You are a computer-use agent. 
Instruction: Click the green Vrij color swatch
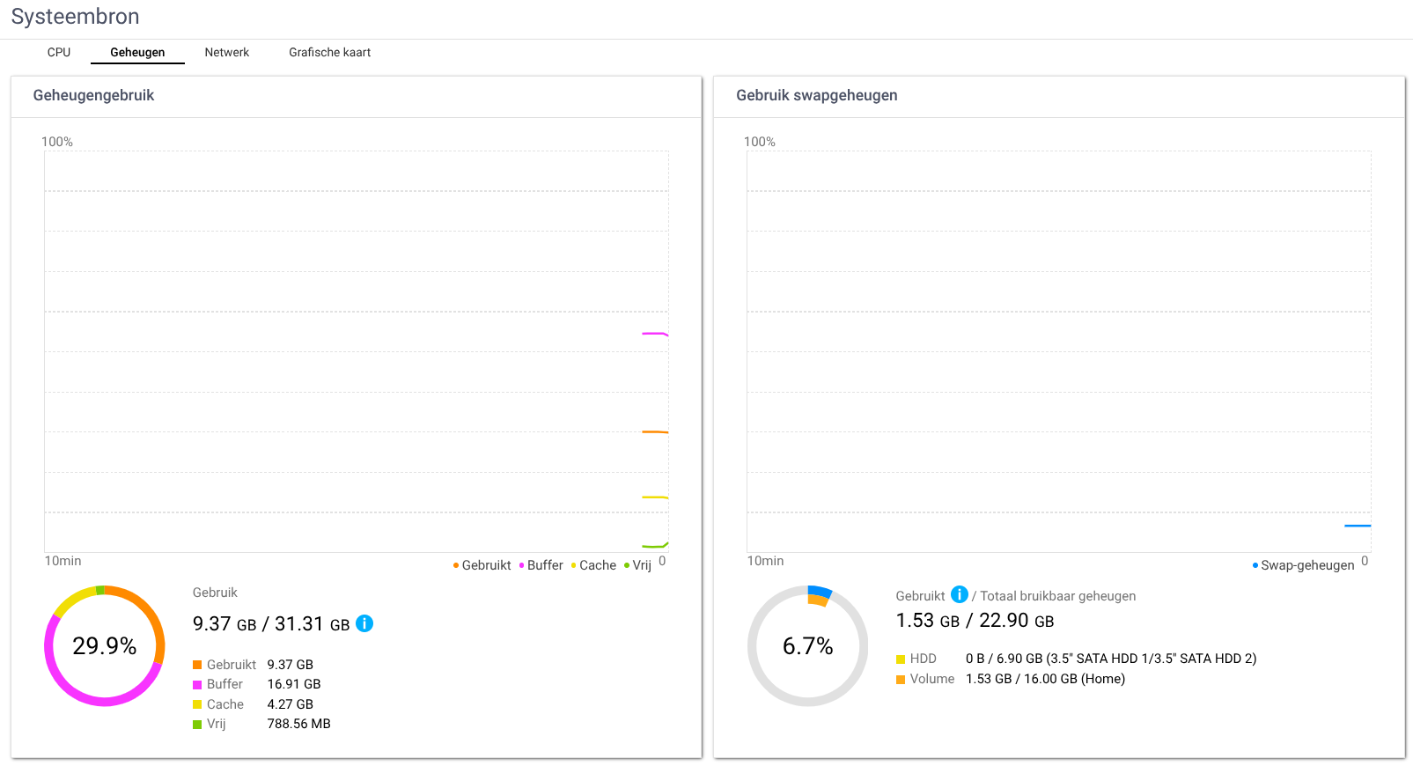click(x=197, y=725)
